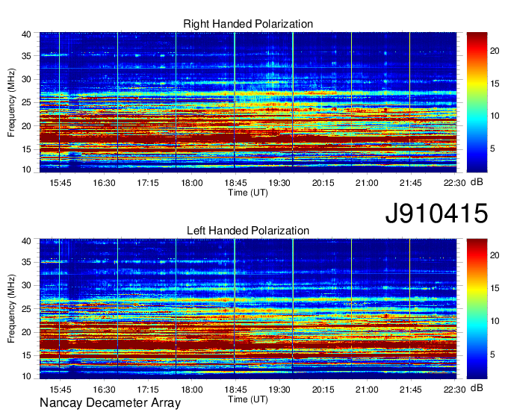Click Time (UT) label under Right Handed plot

pyautogui.click(x=248, y=193)
